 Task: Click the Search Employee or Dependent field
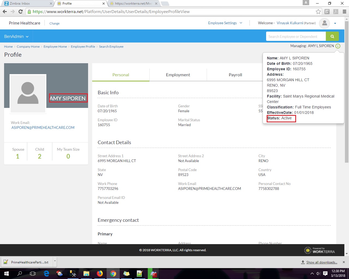(x=296, y=36)
